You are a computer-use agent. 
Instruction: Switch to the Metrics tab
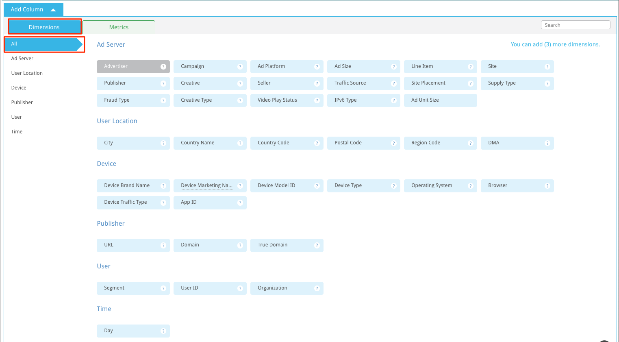click(x=119, y=27)
